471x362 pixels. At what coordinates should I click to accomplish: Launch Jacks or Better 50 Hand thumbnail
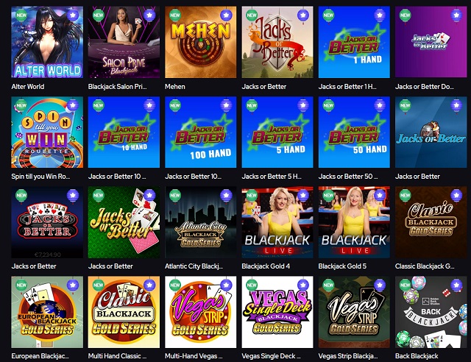tap(354, 132)
